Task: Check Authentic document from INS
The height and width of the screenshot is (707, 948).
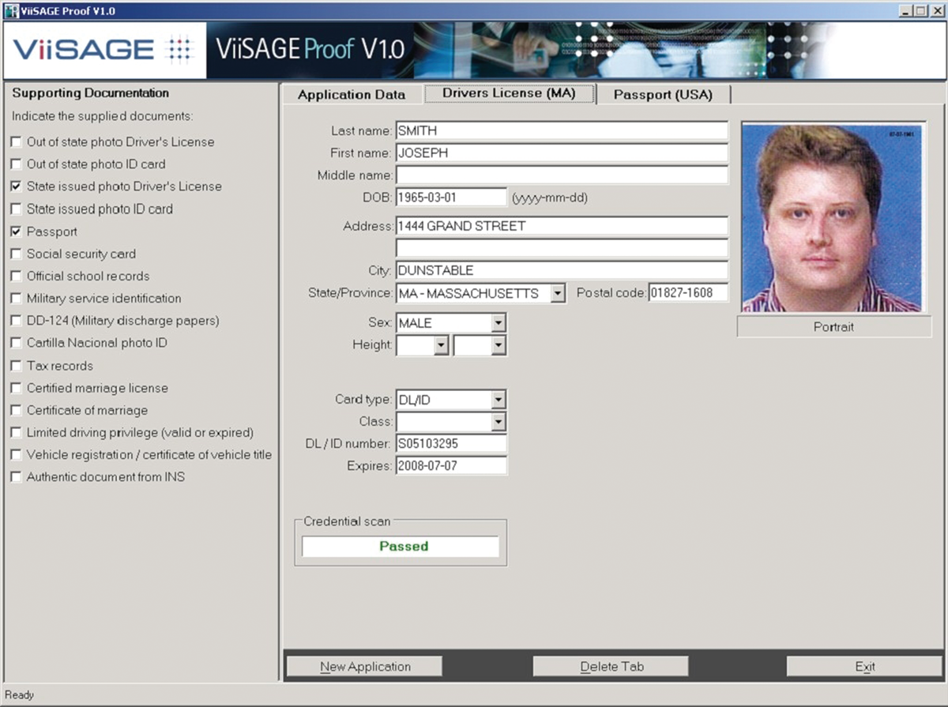Action: click(15, 476)
